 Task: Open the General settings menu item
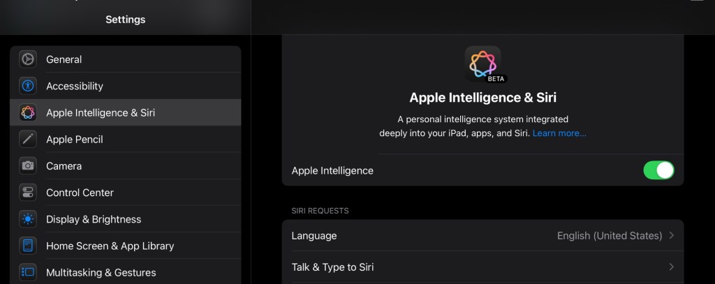(x=64, y=59)
